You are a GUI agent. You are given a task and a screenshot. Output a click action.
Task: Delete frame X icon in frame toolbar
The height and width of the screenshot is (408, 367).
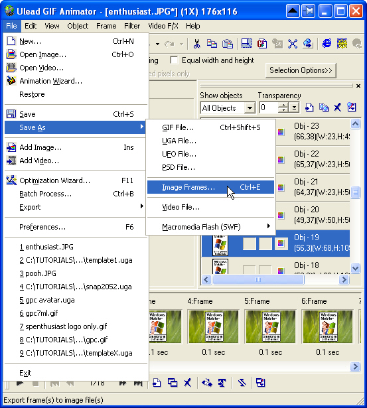click(187, 383)
